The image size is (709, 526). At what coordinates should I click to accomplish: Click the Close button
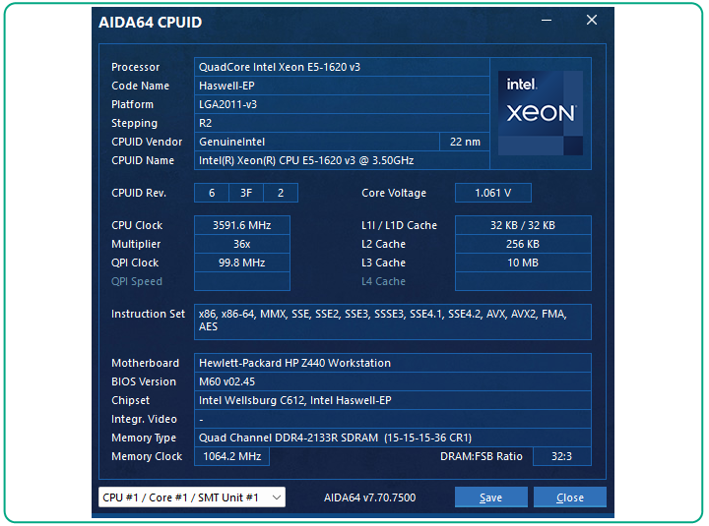(x=570, y=497)
